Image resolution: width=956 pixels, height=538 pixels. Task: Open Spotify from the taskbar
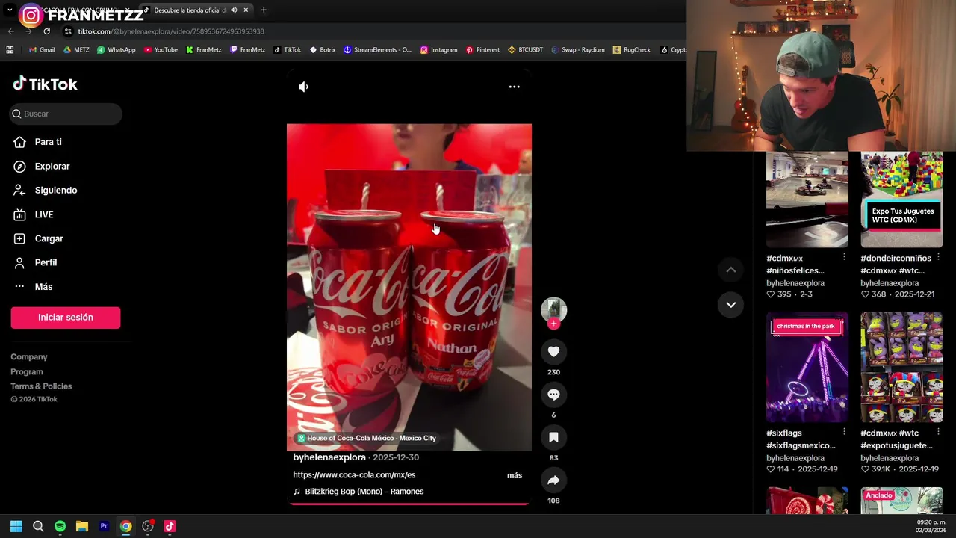60,526
